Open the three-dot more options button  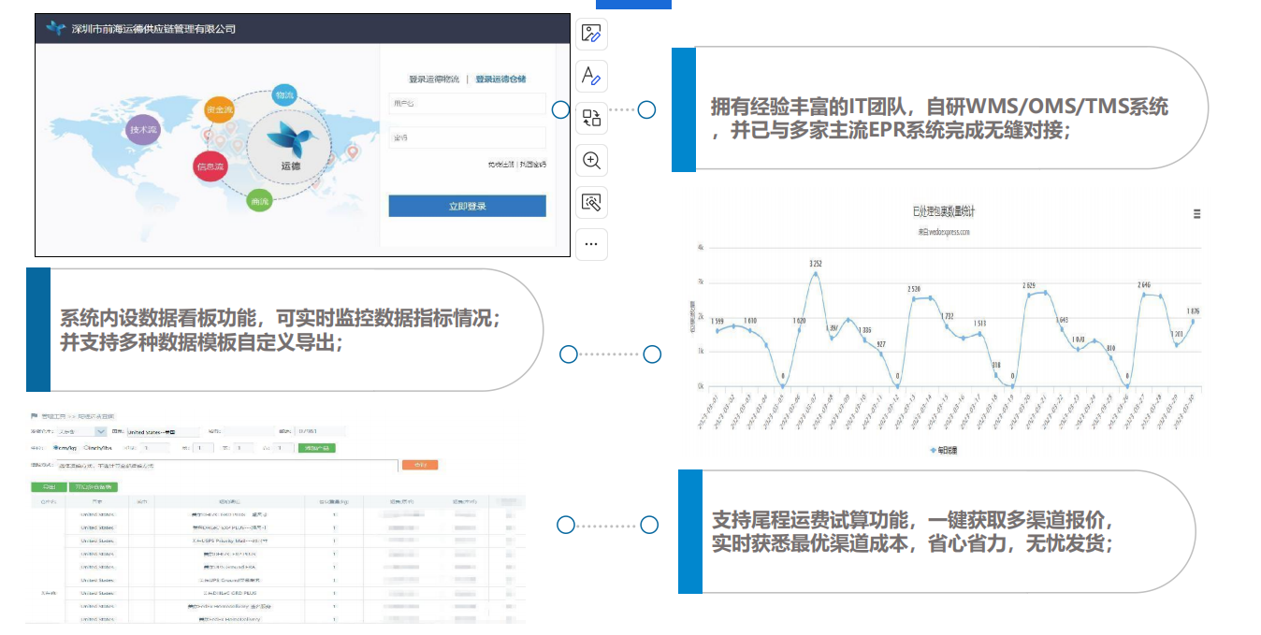point(591,244)
